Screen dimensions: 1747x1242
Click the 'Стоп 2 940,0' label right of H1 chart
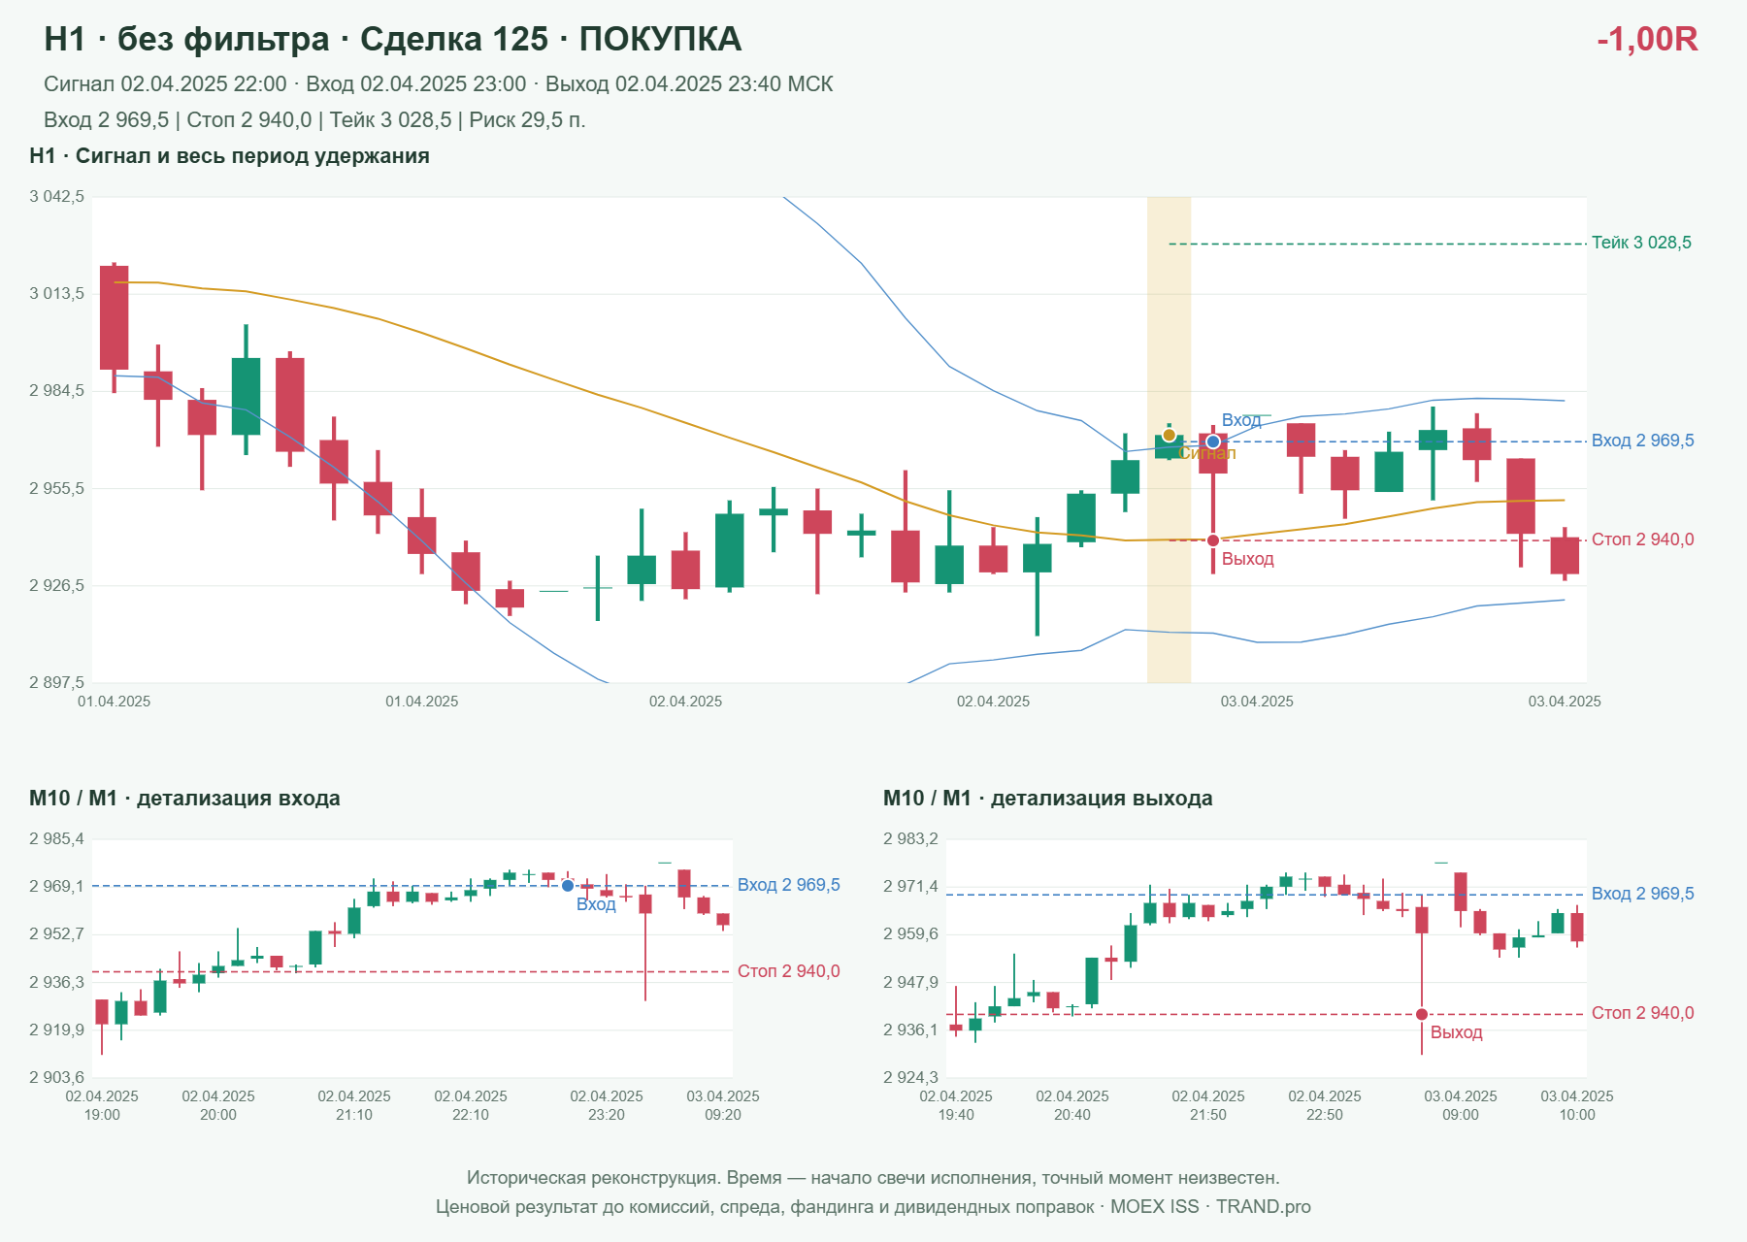pyautogui.click(x=1643, y=539)
